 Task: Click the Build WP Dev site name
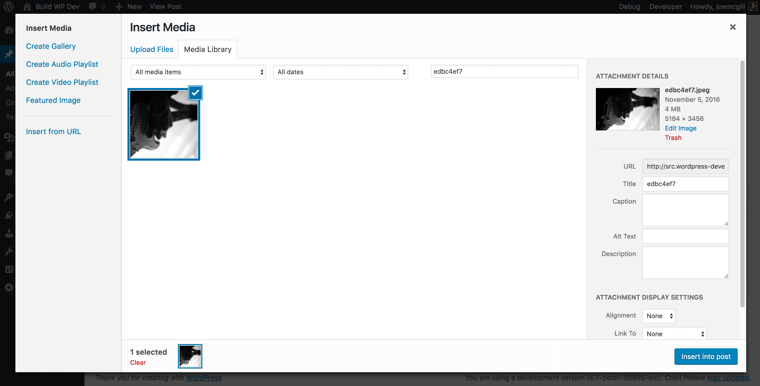click(57, 6)
